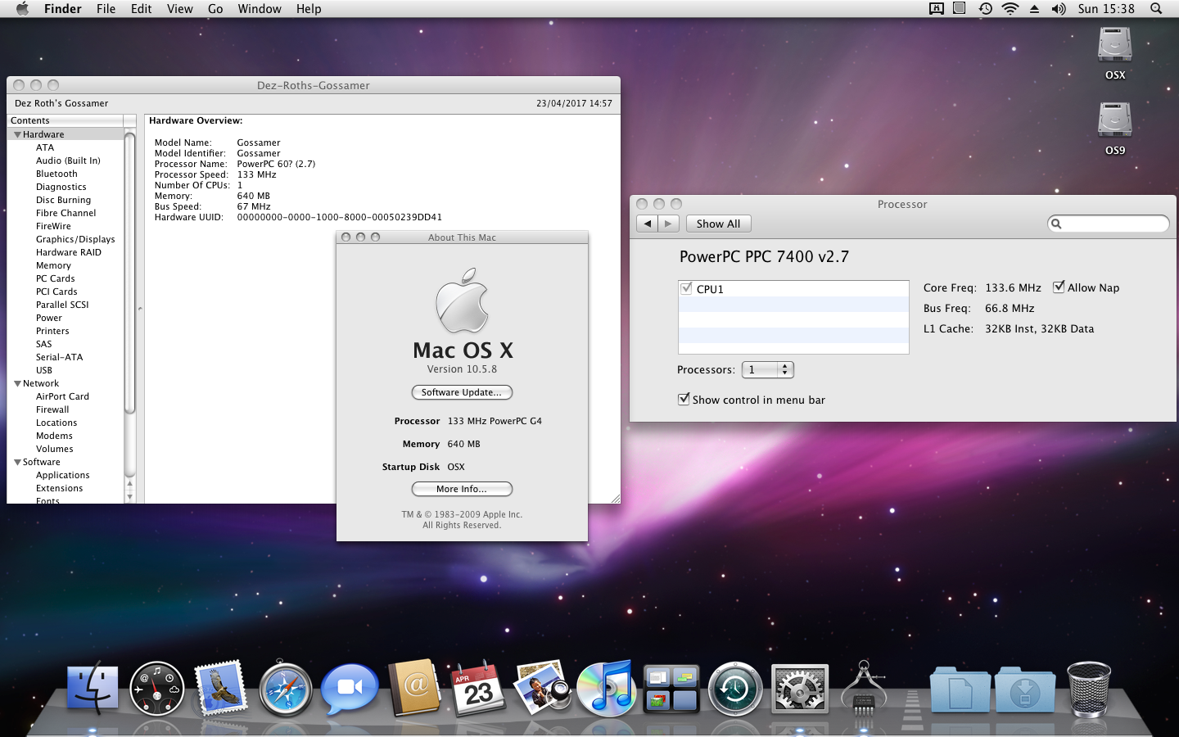Launch iTunes from the Dock
This screenshot has height=737, width=1179.
pos(606,688)
